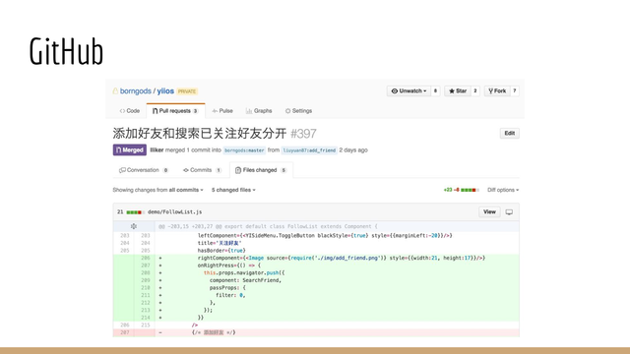Click the watchers count 8
The width and height of the screenshot is (630, 354).
click(435, 91)
